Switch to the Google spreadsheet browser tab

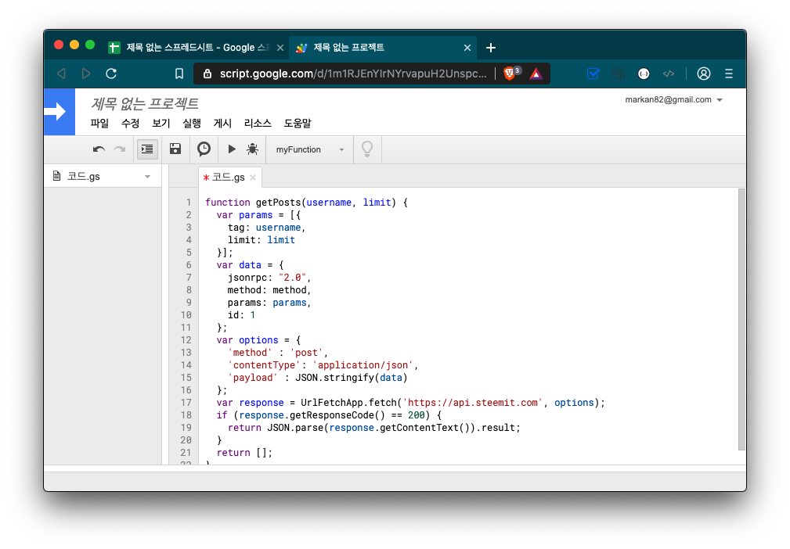(196, 48)
